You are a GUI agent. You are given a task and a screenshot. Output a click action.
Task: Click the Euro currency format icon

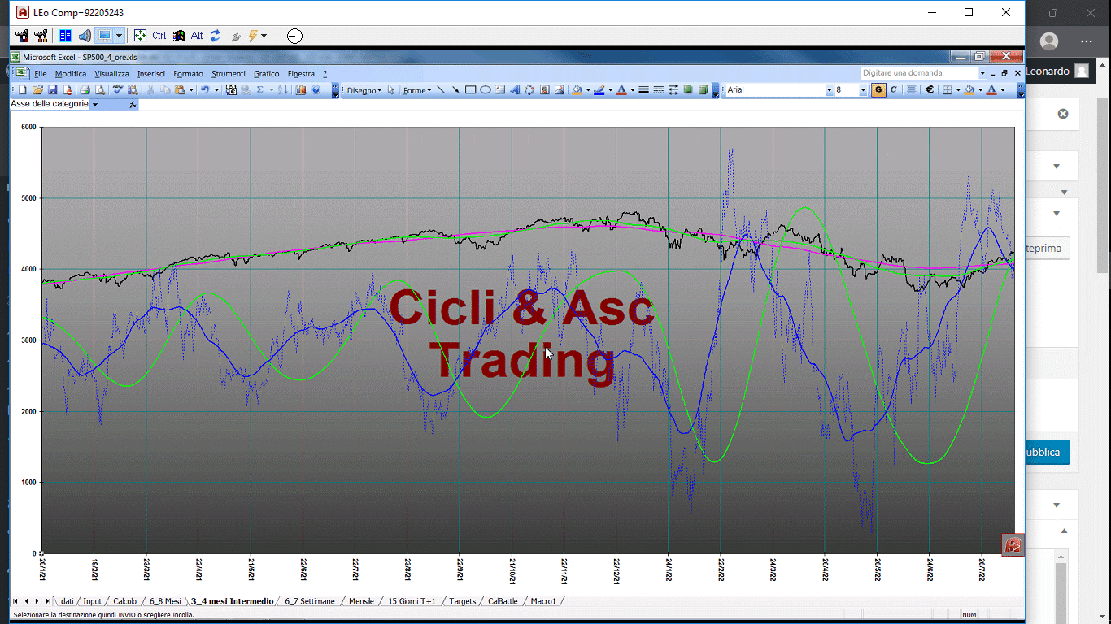click(x=930, y=89)
